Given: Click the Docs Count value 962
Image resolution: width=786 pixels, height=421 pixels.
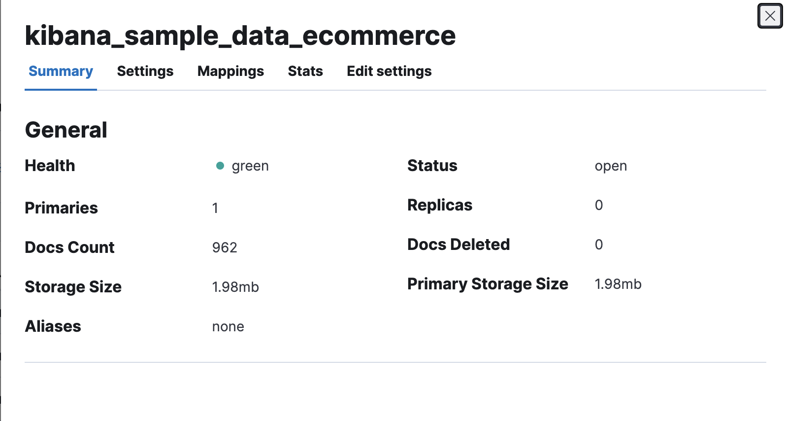Looking at the screenshot, I should click(225, 247).
